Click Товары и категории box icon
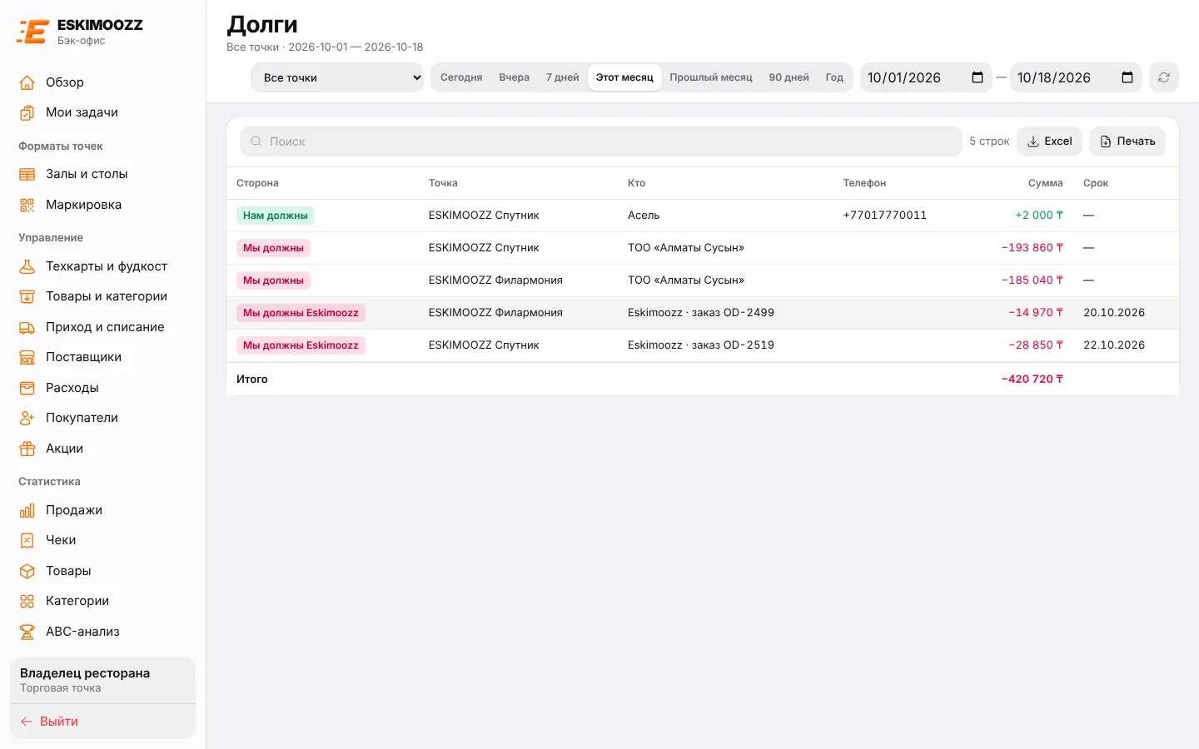This screenshot has width=1199, height=749. (27, 296)
